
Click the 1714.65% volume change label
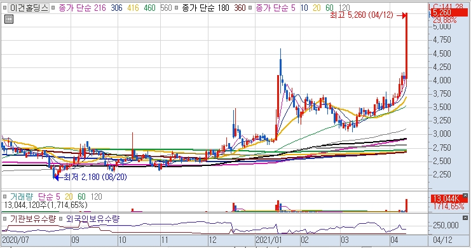click(x=449, y=206)
